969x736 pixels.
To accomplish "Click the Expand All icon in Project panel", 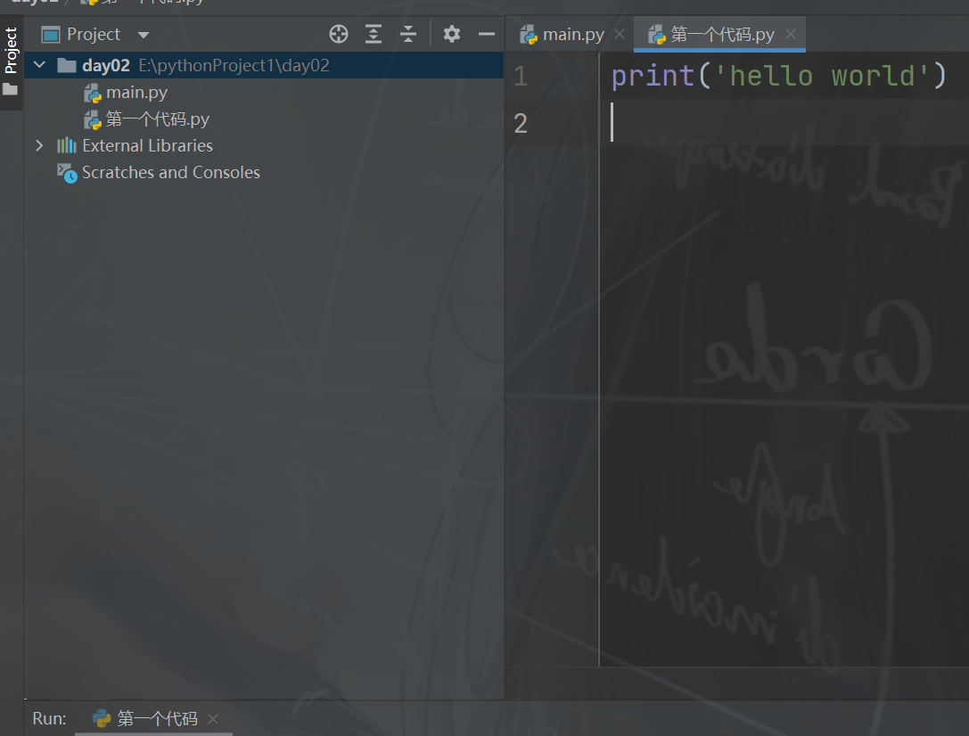I will pyautogui.click(x=374, y=34).
